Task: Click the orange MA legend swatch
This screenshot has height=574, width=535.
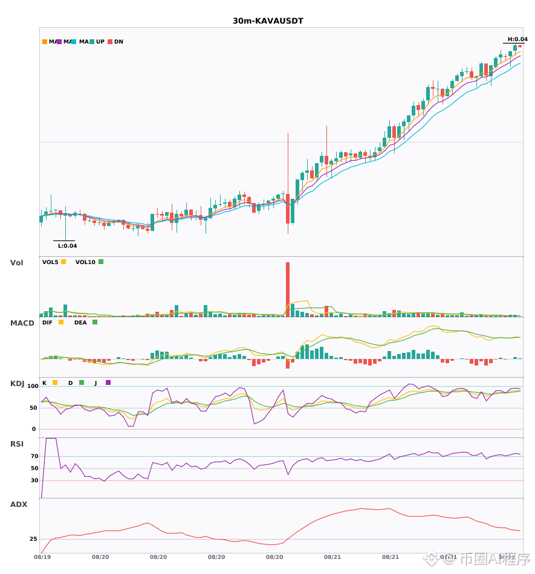Action: 45,42
